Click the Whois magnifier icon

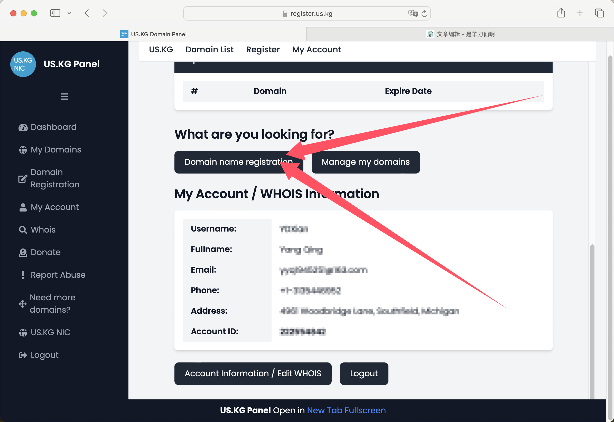click(23, 230)
